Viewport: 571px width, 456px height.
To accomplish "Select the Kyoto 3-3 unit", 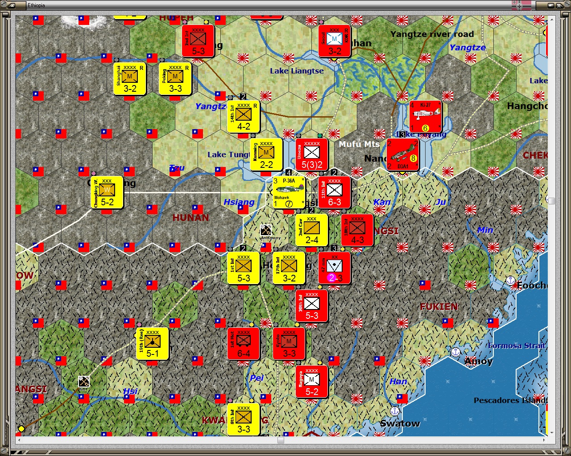I will 289,344.
